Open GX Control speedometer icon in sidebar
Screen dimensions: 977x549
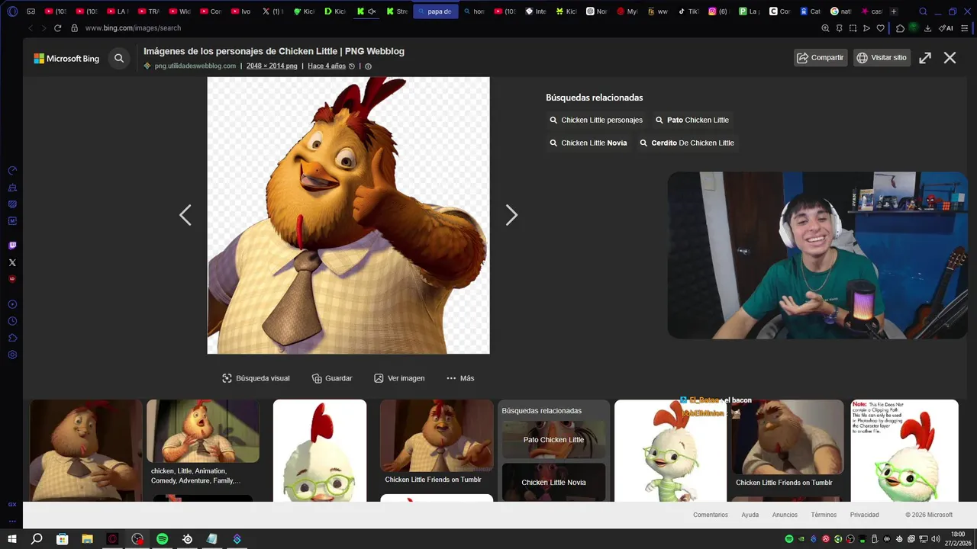12,171
